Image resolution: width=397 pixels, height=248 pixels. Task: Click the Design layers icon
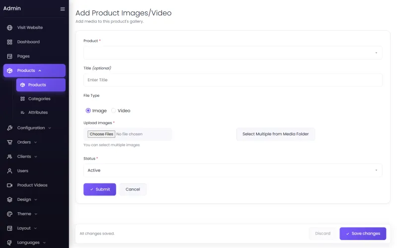9,200
